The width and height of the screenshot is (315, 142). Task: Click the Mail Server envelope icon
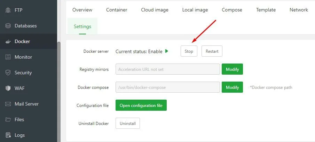pyautogui.click(x=8, y=104)
